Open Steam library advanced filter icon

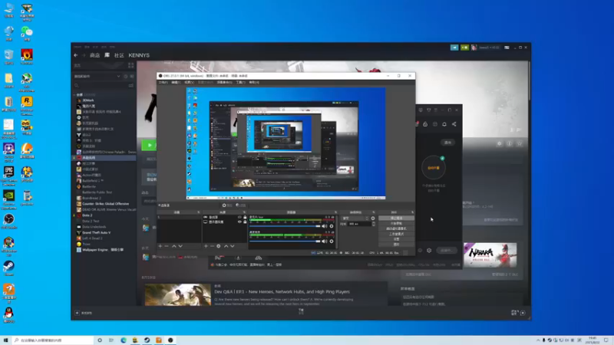(x=130, y=85)
